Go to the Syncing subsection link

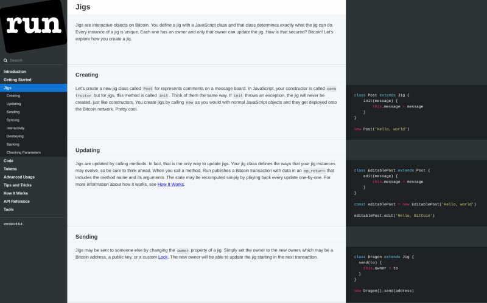(13, 120)
